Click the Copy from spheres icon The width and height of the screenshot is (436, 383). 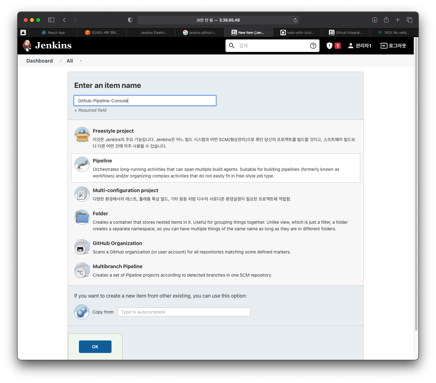pos(82,312)
